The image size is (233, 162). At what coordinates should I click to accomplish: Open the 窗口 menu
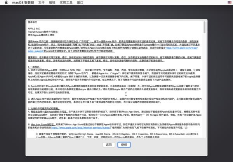(x=80, y=3)
